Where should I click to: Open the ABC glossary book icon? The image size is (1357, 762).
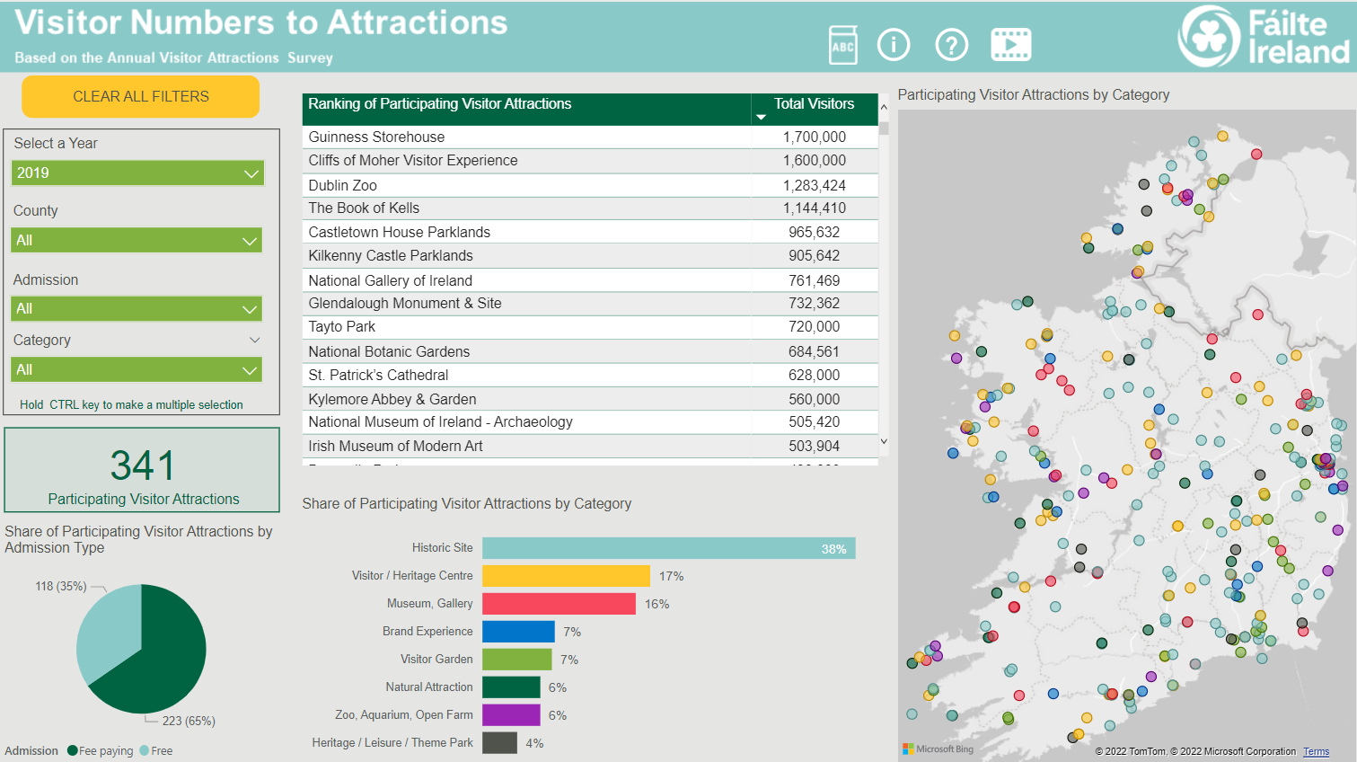coord(843,45)
